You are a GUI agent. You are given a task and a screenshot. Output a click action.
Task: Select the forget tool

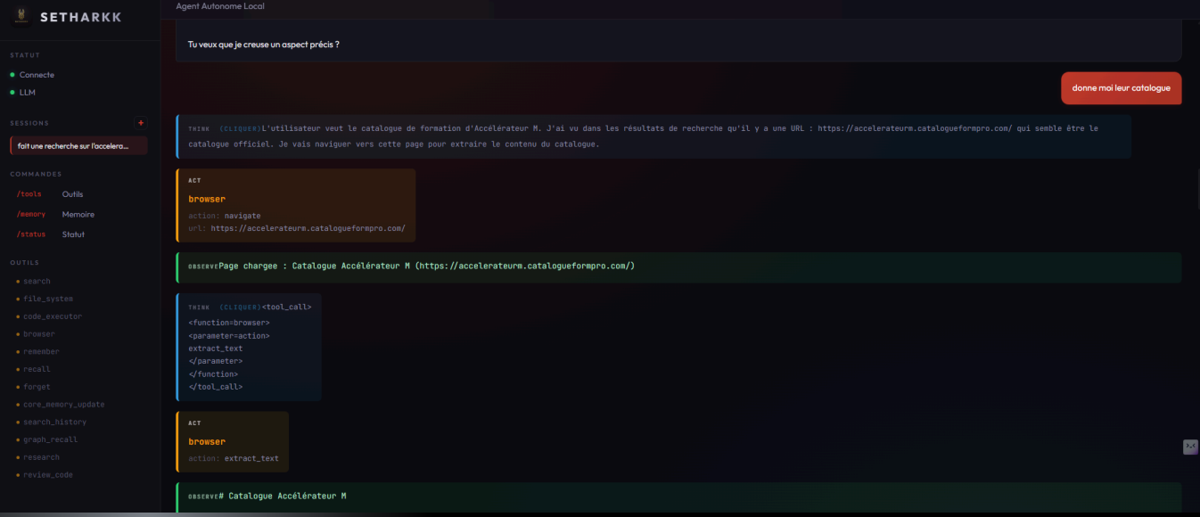point(37,387)
